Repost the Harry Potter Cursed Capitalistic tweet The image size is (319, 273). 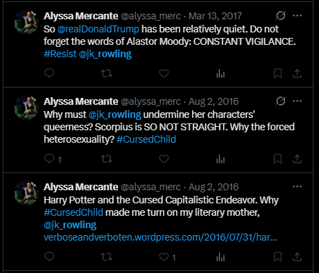[106, 256]
